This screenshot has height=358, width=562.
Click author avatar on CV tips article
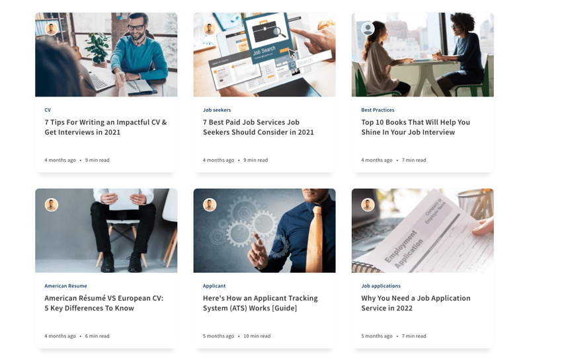[52, 28]
